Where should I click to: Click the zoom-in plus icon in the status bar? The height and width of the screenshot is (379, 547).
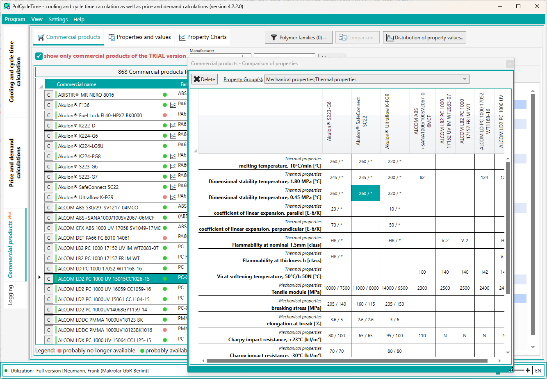[528, 370]
